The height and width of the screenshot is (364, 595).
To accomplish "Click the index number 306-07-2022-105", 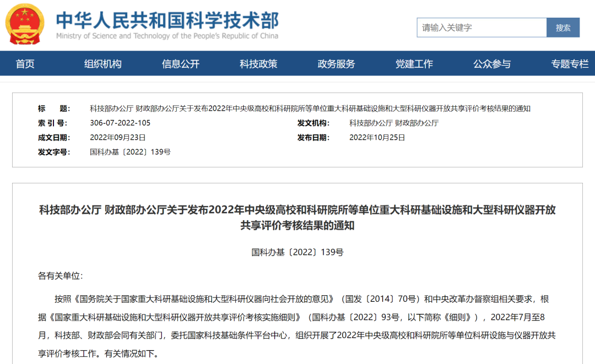I will (x=120, y=123).
